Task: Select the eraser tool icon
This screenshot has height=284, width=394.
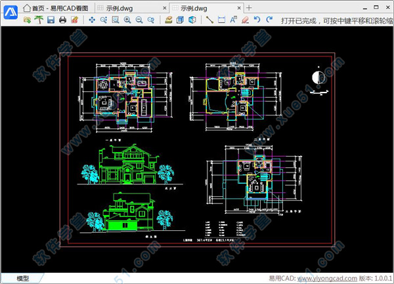Action: (244, 20)
